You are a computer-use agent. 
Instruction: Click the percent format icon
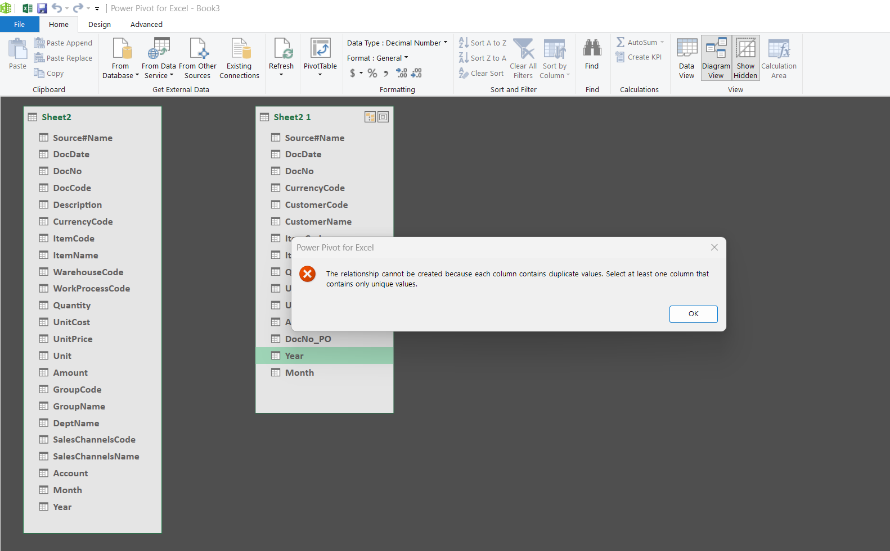[x=372, y=73]
